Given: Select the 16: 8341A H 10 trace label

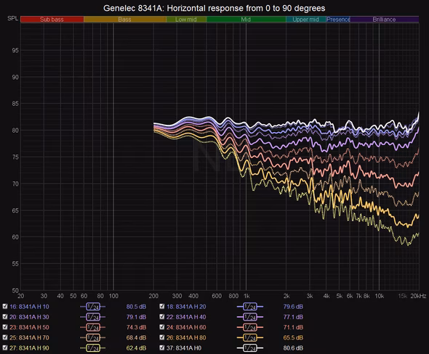Looking at the screenshot, I should tap(29, 307).
